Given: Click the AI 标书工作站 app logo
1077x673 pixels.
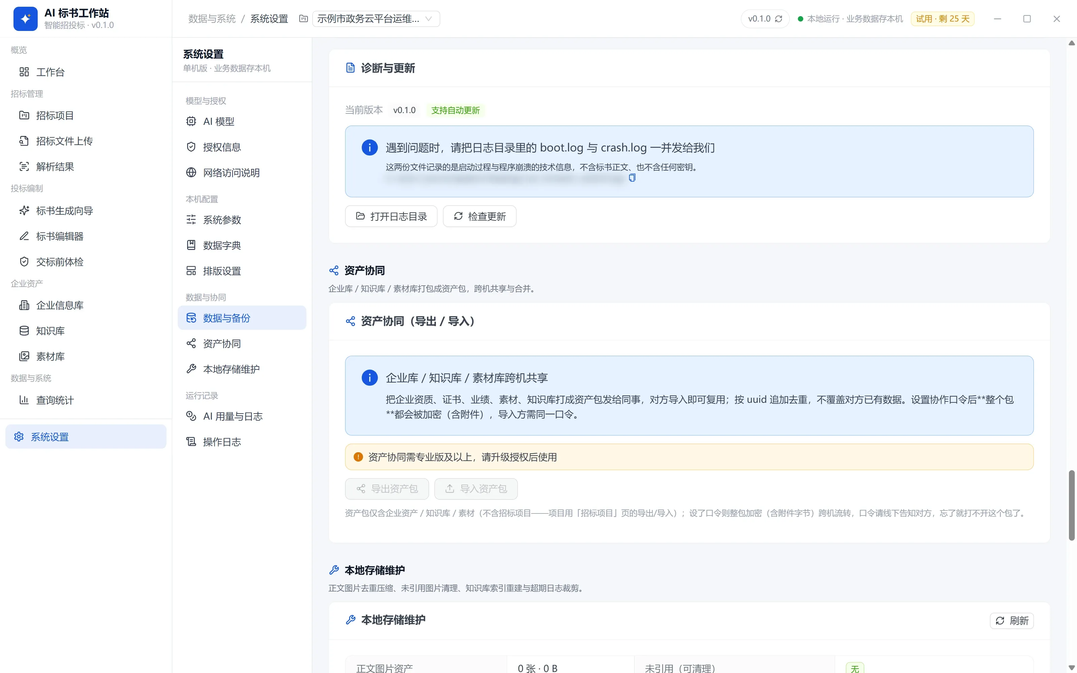Looking at the screenshot, I should coord(25,19).
